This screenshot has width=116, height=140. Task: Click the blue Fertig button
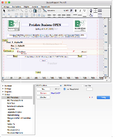(103, 97)
